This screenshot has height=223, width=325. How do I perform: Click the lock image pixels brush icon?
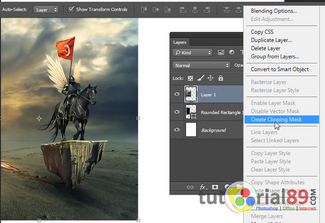coord(200,78)
